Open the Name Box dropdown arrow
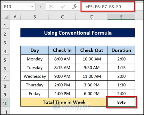 32,7
